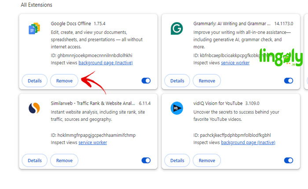The height and width of the screenshot is (189, 308).
Task: Open Details for Similarweb extension
Action: click(35, 160)
